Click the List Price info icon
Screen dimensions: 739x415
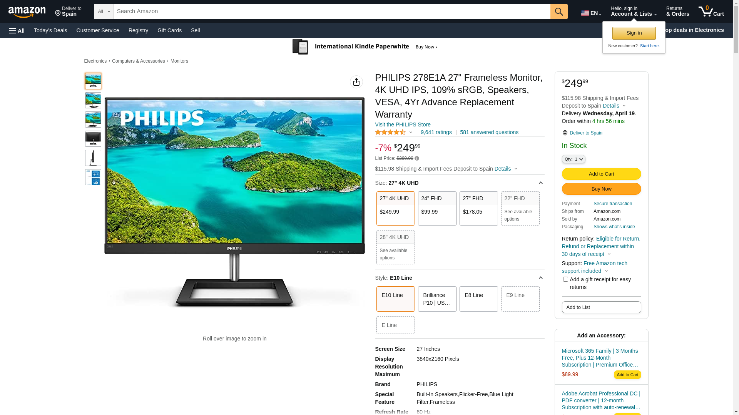tap(417, 158)
